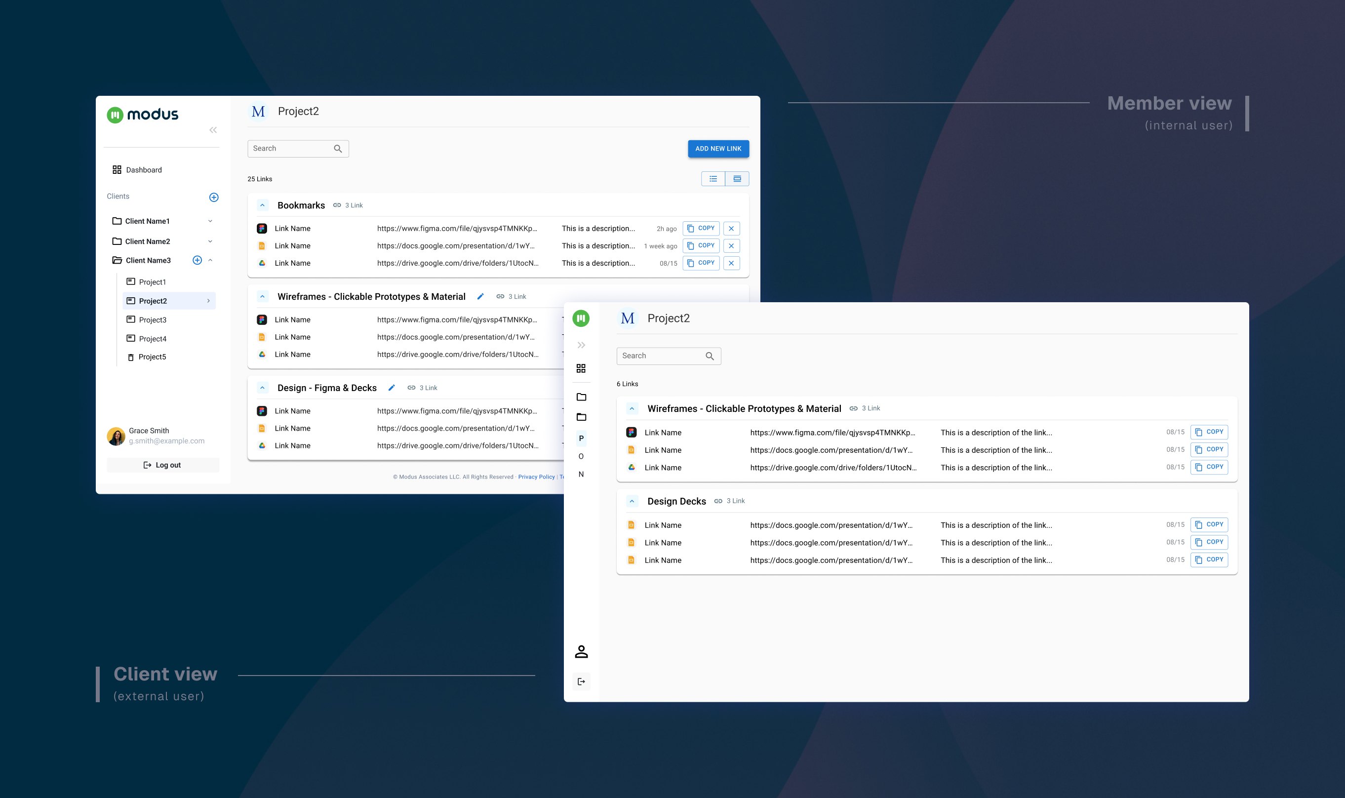Screen dimensions: 1345x798
Task: Click the ADD NEW LINK button
Action: (718, 149)
